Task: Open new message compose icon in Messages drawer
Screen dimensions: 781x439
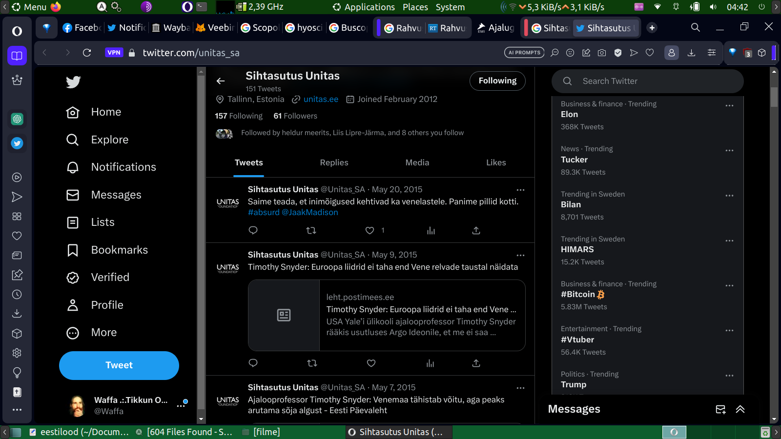Action: tap(720, 409)
